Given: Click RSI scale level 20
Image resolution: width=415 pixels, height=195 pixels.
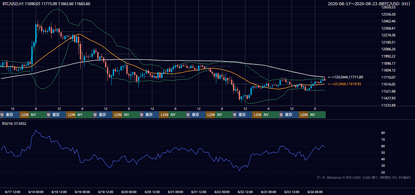Looking at the screenshot, I should point(383,172).
